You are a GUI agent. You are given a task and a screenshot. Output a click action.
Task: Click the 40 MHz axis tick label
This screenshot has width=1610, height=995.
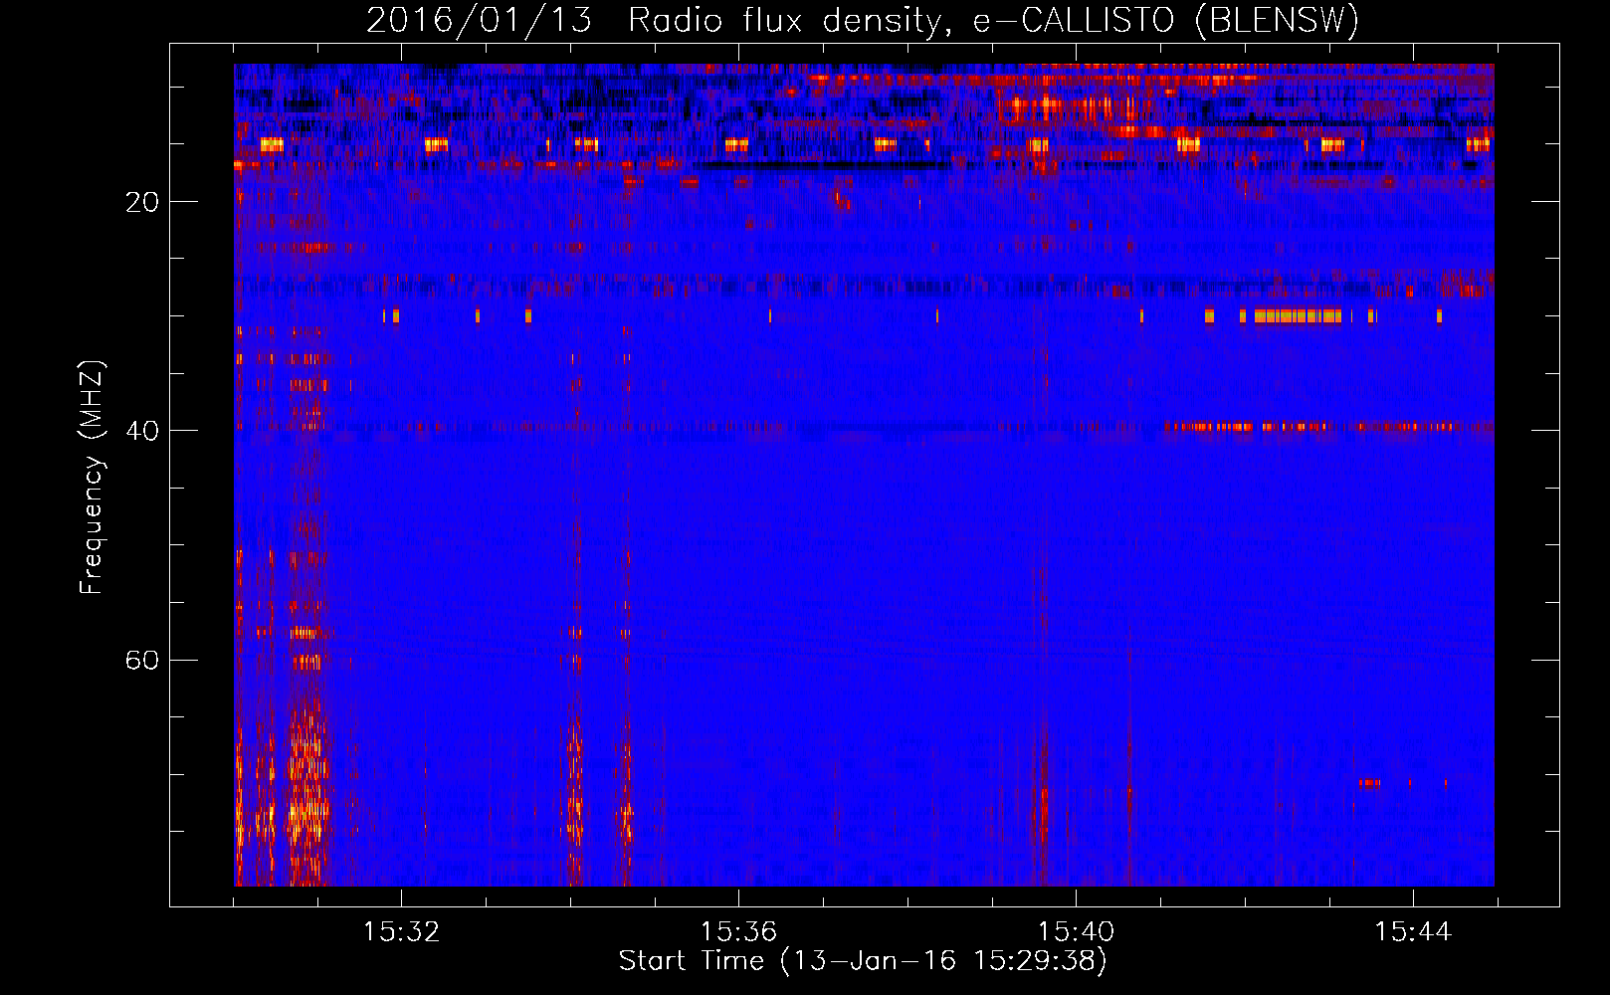(142, 431)
